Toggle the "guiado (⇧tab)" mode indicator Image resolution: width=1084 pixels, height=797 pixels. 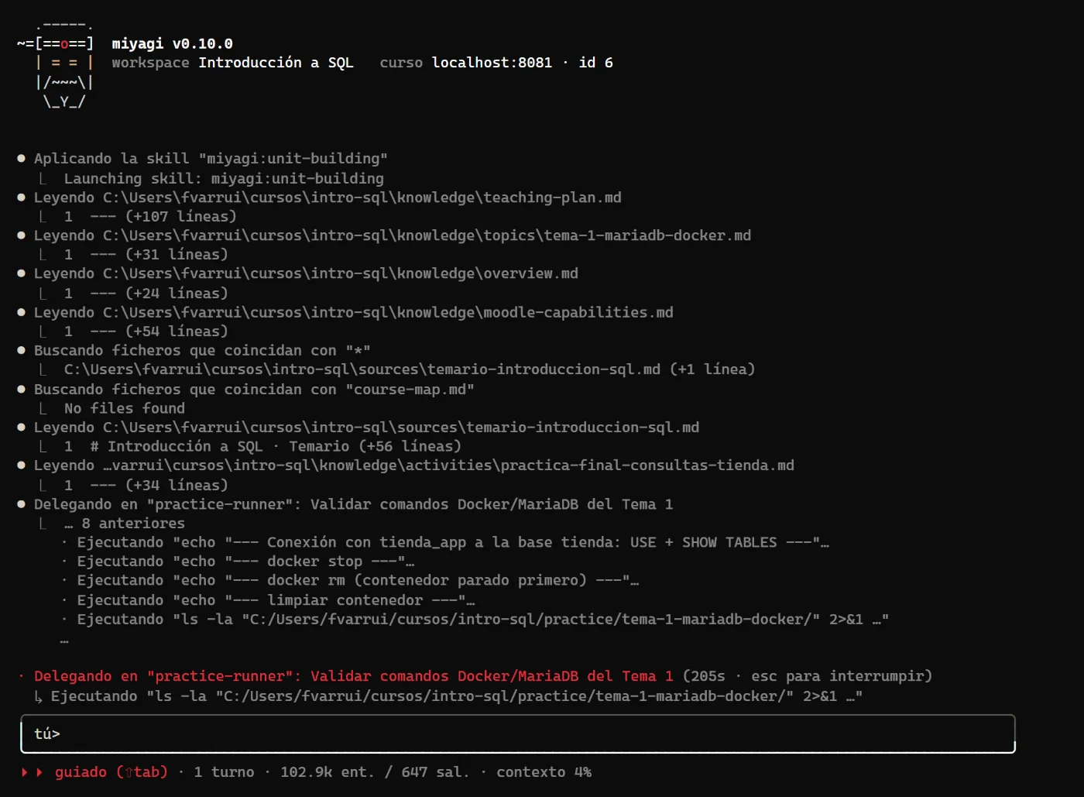[x=111, y=772]
